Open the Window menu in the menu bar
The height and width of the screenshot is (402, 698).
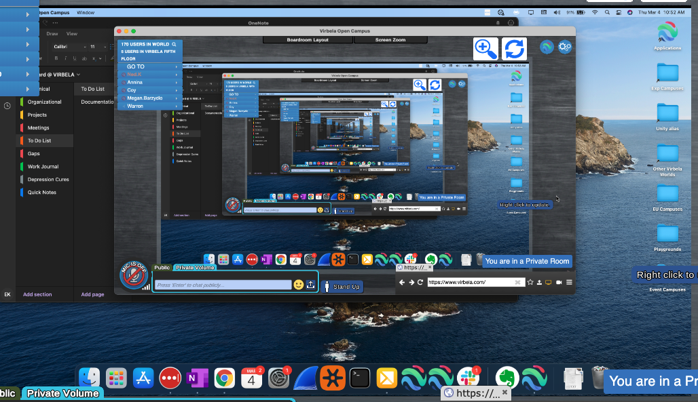tap(86, 12)
